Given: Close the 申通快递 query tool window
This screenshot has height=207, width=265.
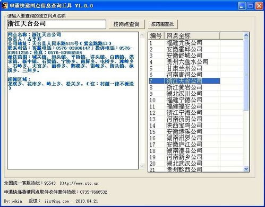Looking at the screenshot, I should click(259, 6).
